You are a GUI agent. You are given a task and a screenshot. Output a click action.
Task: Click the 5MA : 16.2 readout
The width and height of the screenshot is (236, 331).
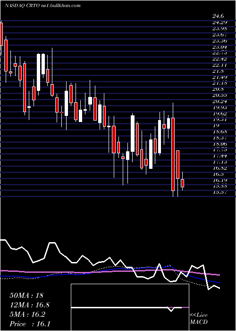pyautogui.click(x=27, y=314)
